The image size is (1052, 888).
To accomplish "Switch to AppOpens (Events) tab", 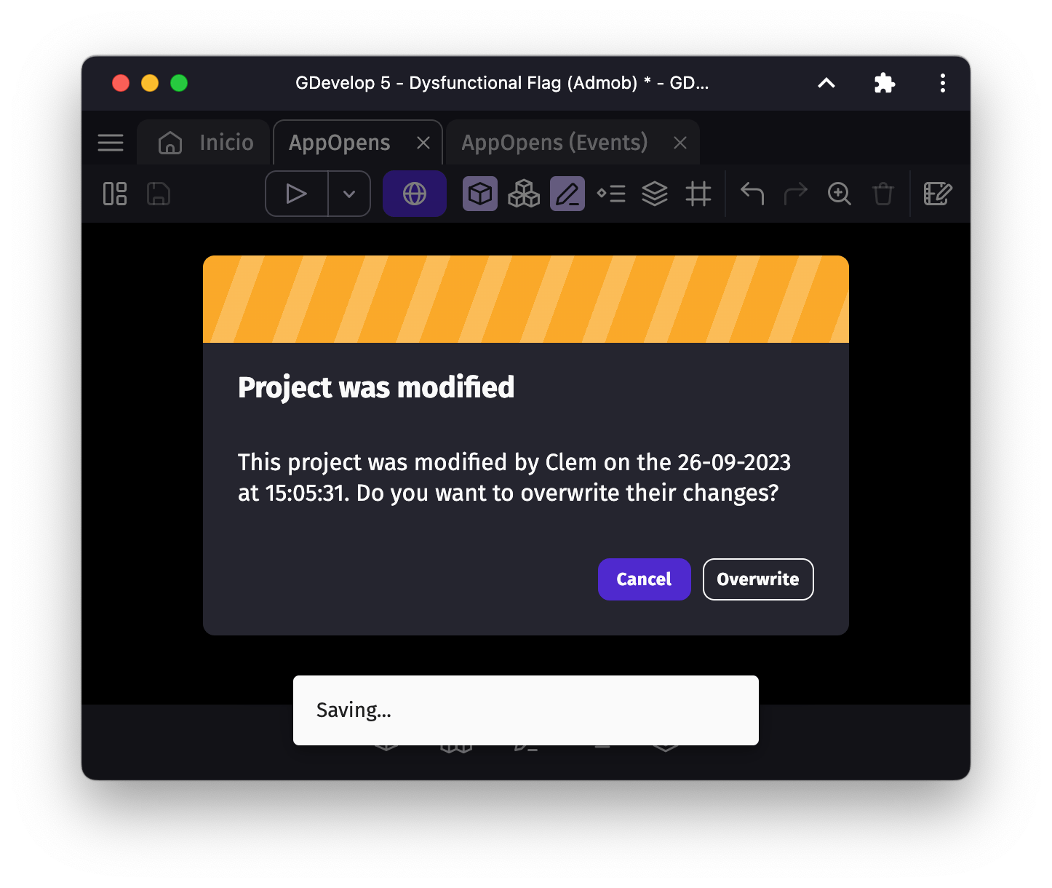I will click(x=554, y=143).
